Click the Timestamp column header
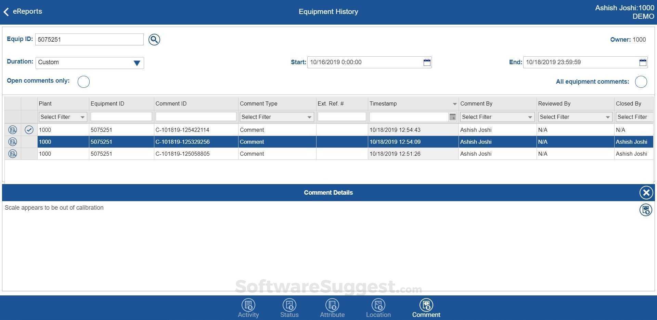Image resolution: width=657 pixels, height=320 pixels. [383, 103]
